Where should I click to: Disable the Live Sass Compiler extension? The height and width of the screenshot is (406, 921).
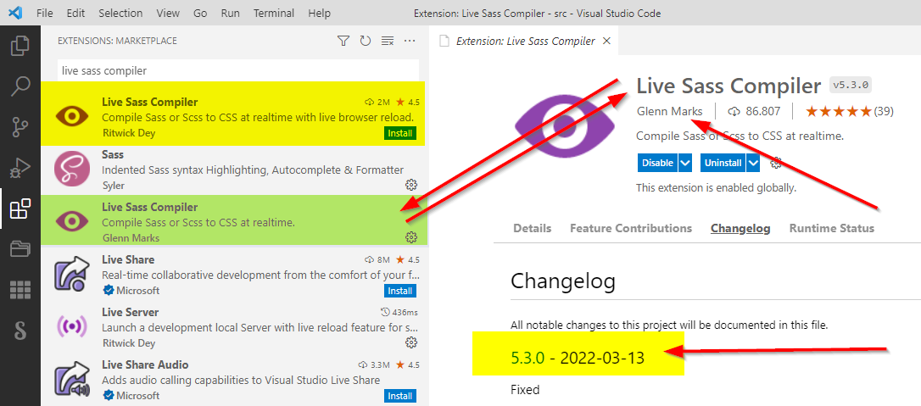coord(657,163)
